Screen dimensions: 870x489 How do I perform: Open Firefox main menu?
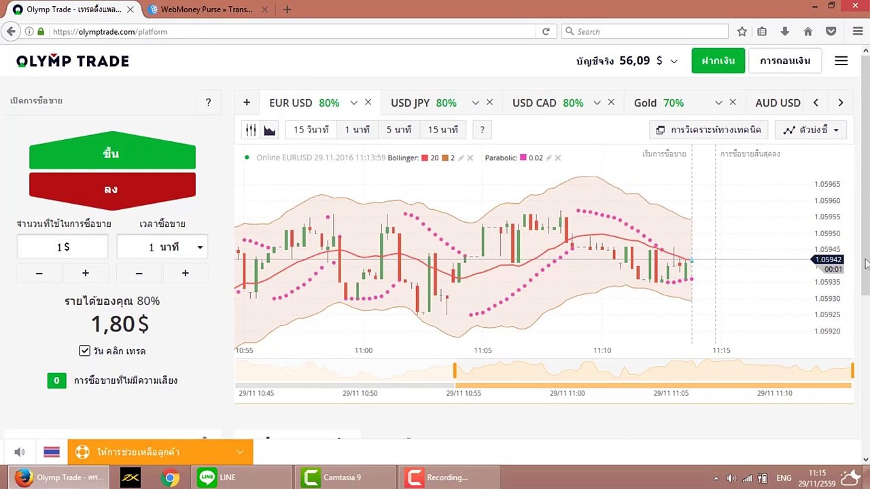(858, 31)
